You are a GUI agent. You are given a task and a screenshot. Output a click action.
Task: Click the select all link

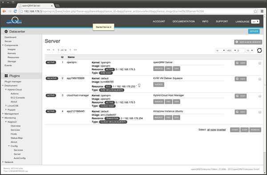(x=208, y=130)
